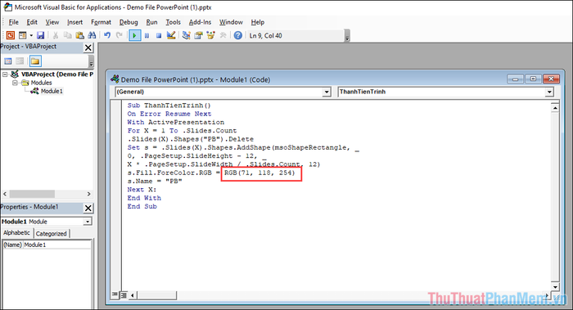Open Properties Window from the toolbar icon
Viewport: 573px width, 310px height.
(x=198, y=35)
